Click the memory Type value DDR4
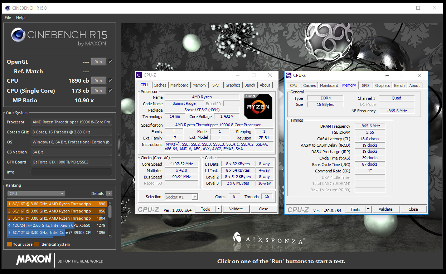Image resolution: width=446 pixels, height=274 pixels. point(325,98)
